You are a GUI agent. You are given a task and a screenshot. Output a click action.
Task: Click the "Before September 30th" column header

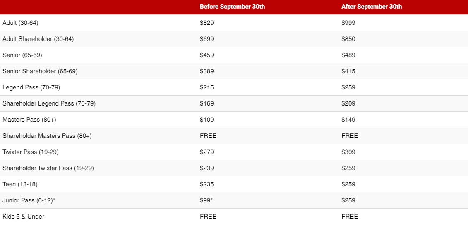(232, 7)
